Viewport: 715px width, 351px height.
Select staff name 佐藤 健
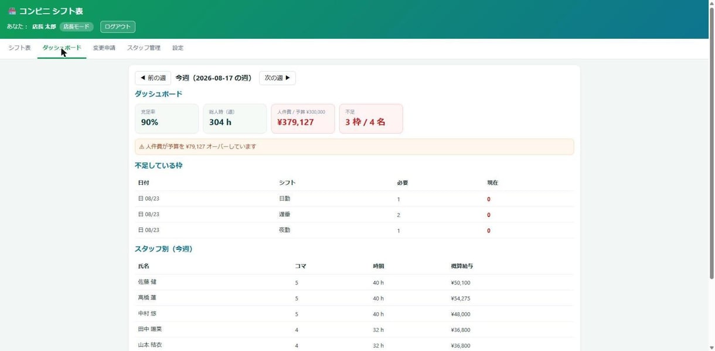(x=147, y=282)
